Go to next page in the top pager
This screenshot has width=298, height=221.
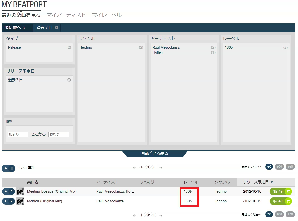coord(161,168)
